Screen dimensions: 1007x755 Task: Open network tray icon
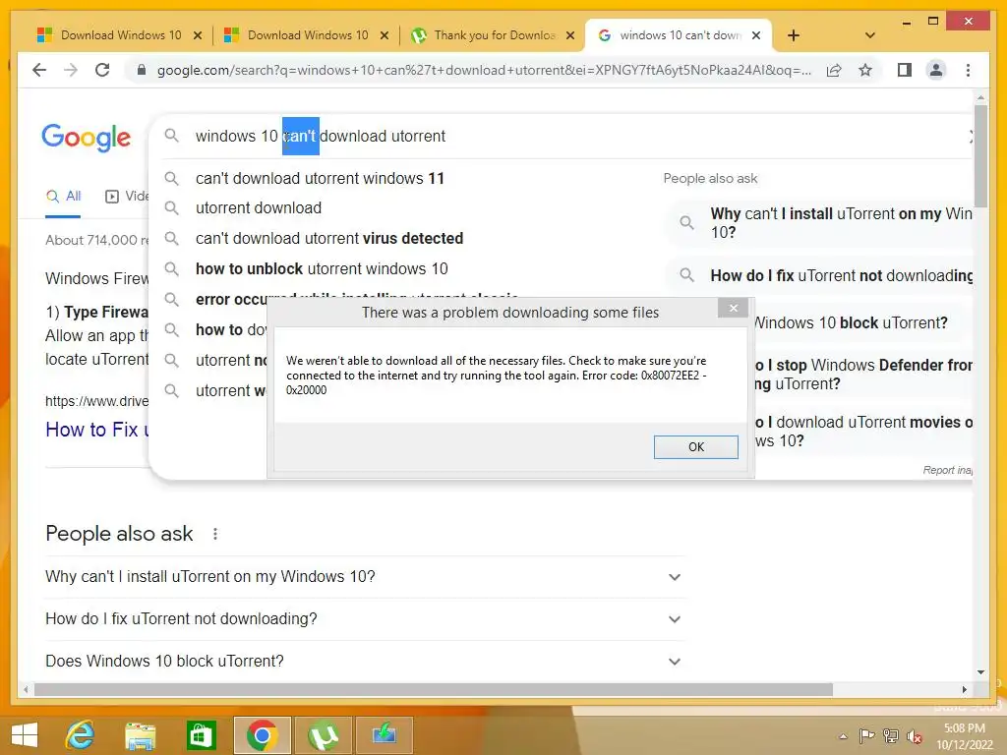tap(891, 735)
